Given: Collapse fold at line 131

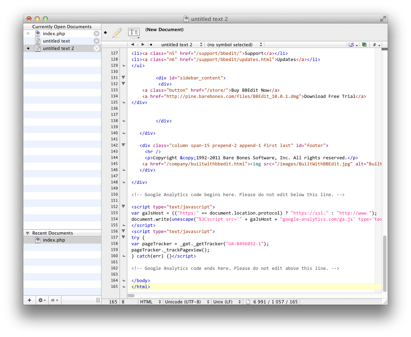Looking at the screenshot, I should click(x=124, y=77).
